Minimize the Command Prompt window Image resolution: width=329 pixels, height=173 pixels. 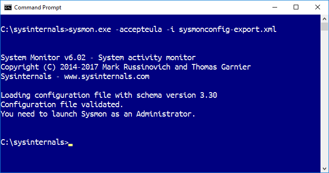pyautogui.click(x=275, y=8)
